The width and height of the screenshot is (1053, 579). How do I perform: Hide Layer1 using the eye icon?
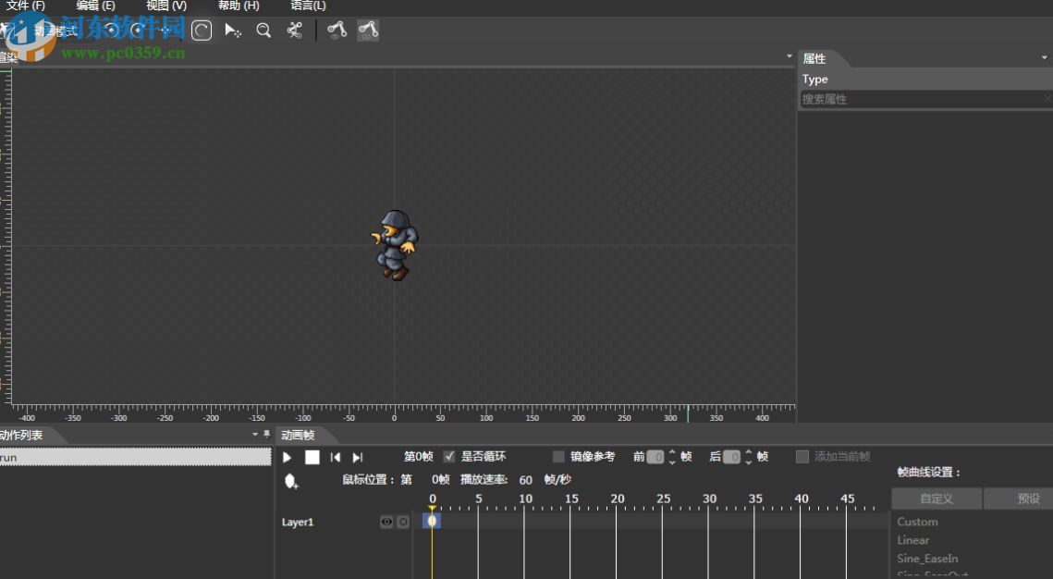tap(386, 523)
